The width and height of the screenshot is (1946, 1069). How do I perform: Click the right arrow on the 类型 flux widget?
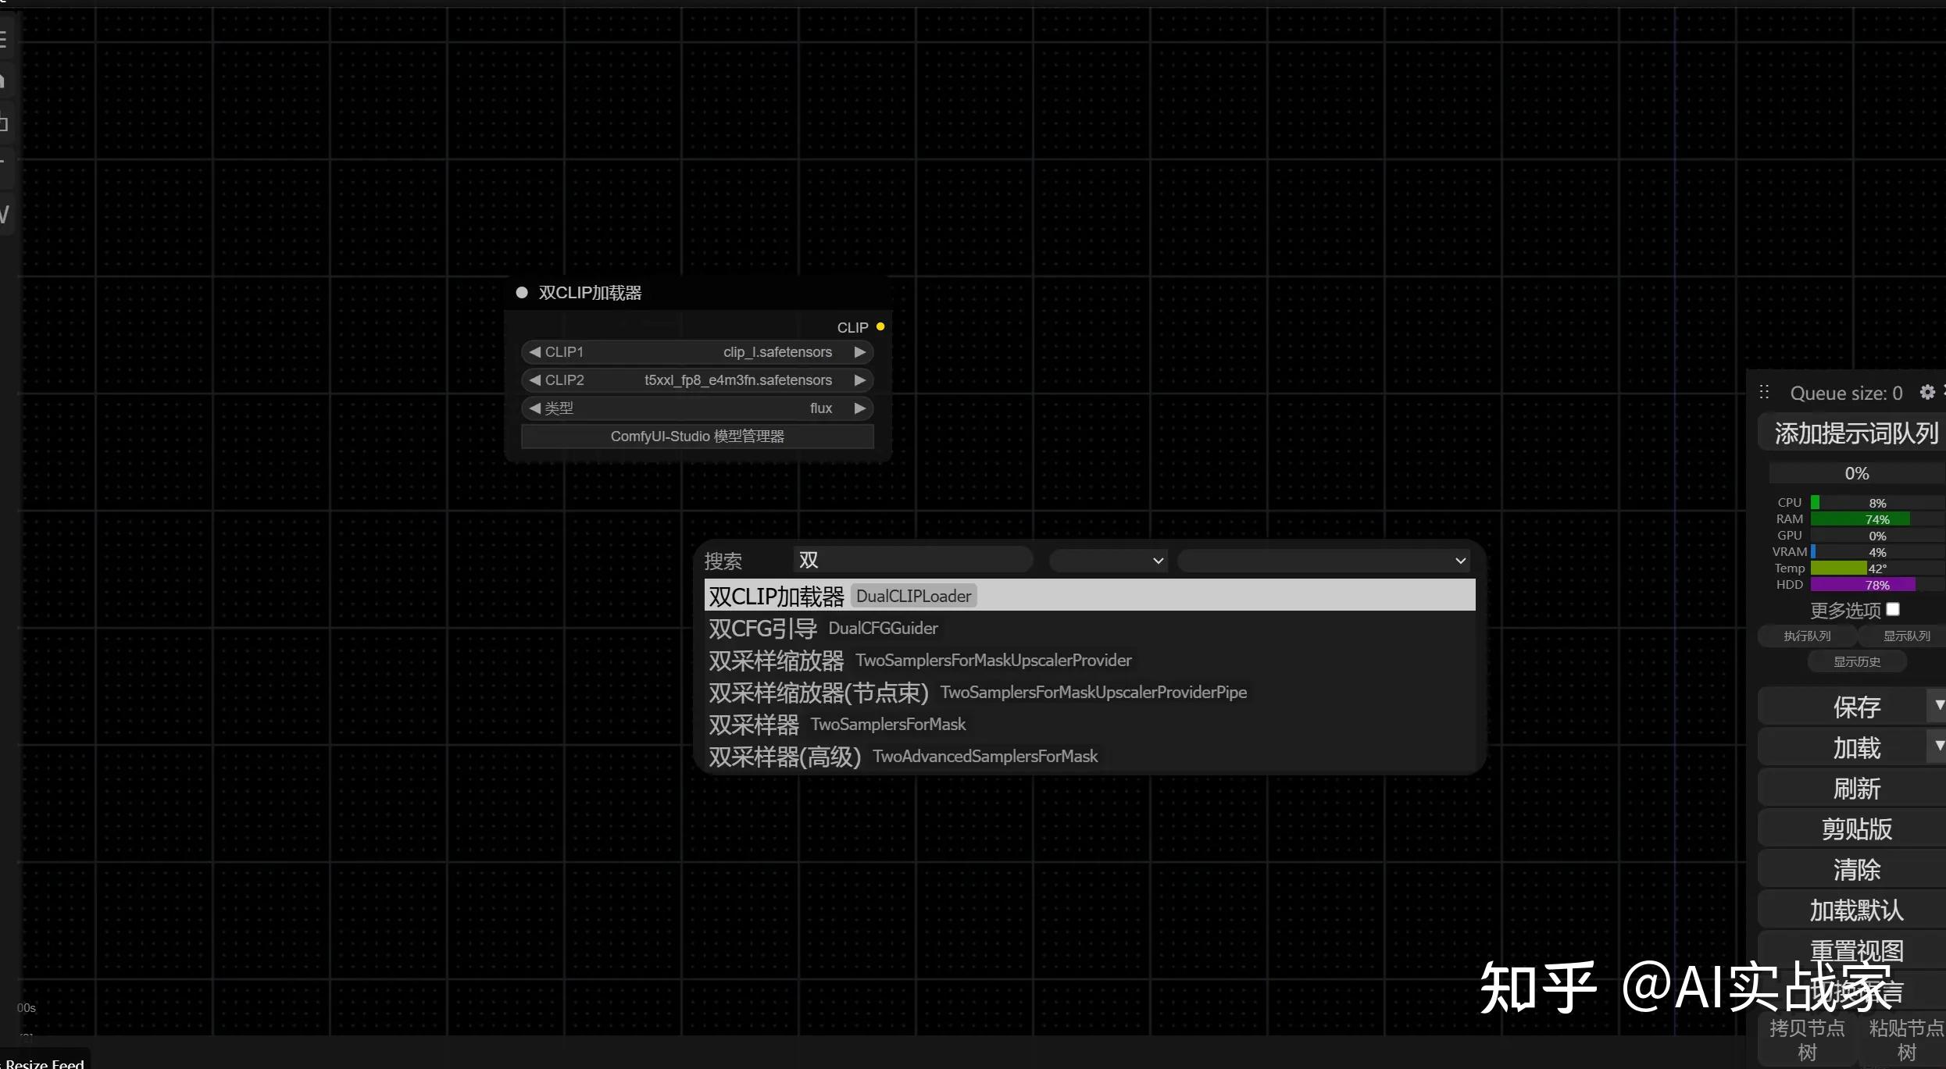click(859, 408)
